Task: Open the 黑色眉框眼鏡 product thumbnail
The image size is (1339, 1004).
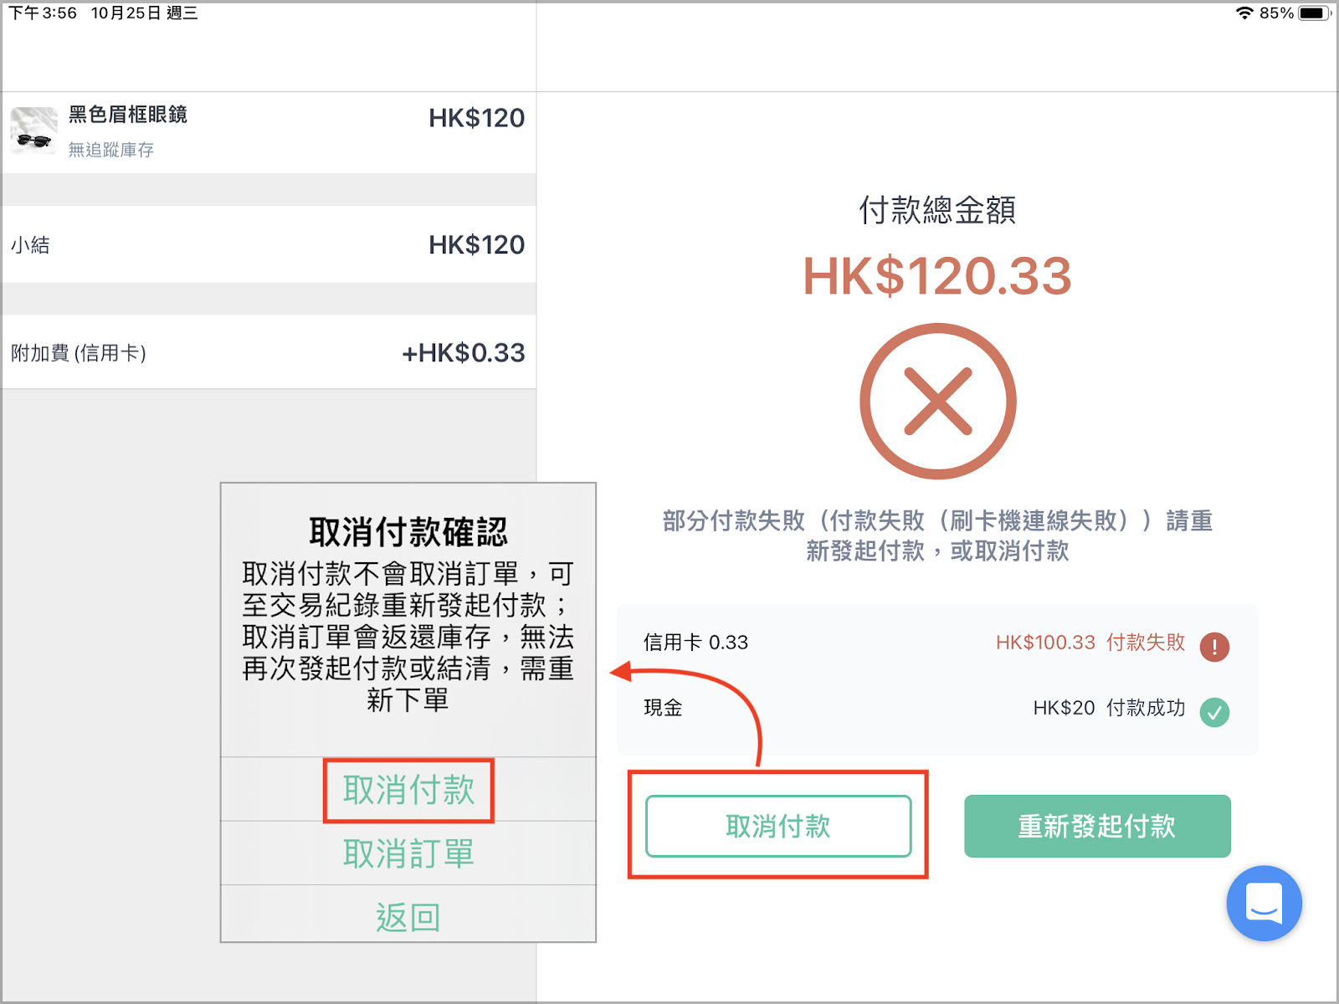Action: click(x=34, y=130)
